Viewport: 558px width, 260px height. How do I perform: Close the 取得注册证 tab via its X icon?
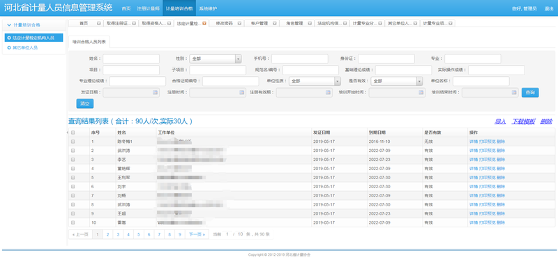tap(134, 24)
